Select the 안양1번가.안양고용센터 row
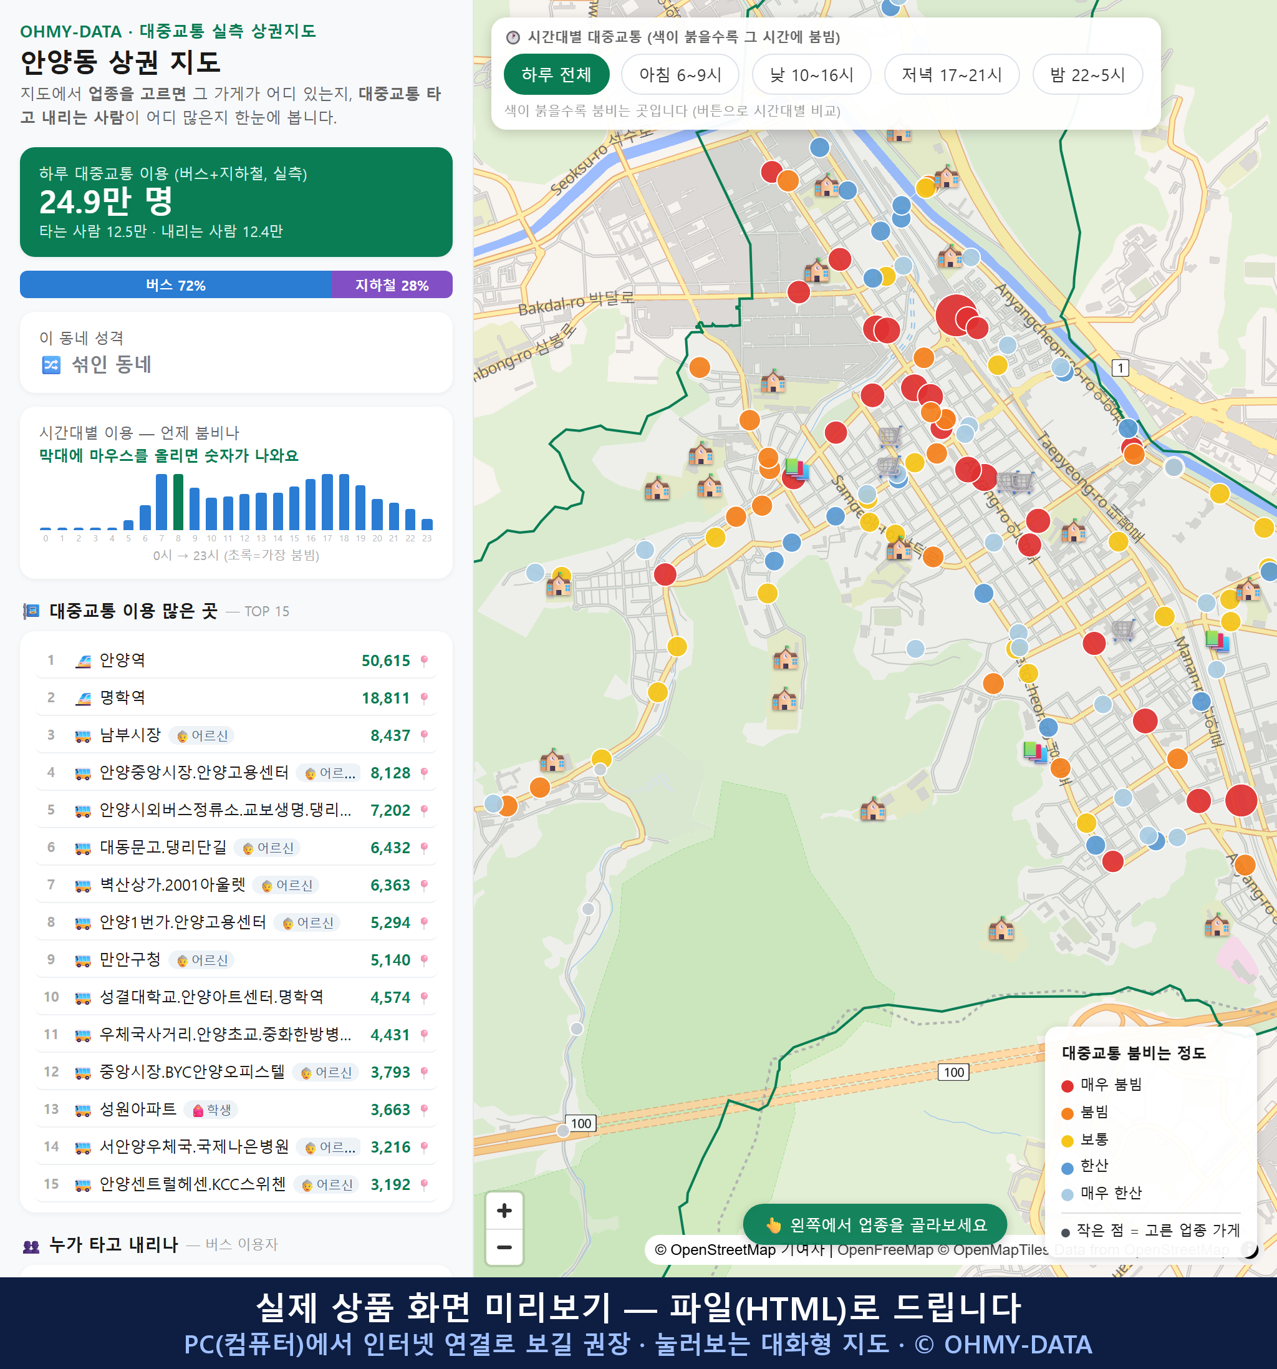 point(236,922)
